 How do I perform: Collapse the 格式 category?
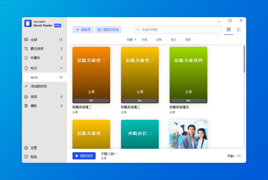(61, 68)
